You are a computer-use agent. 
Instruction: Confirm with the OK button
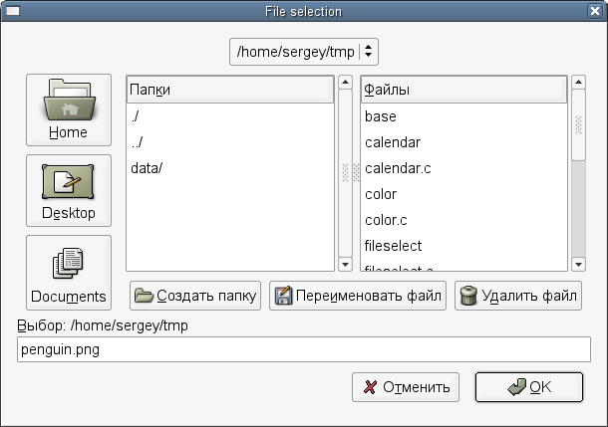tap(528, 387)
